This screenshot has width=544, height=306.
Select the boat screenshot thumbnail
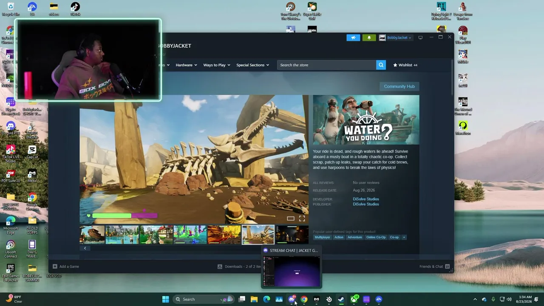(92, 235)
